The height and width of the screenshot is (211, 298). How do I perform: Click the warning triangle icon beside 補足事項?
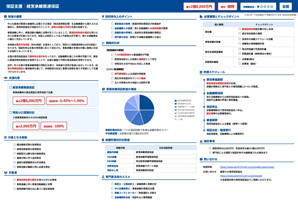coord(201,141)
